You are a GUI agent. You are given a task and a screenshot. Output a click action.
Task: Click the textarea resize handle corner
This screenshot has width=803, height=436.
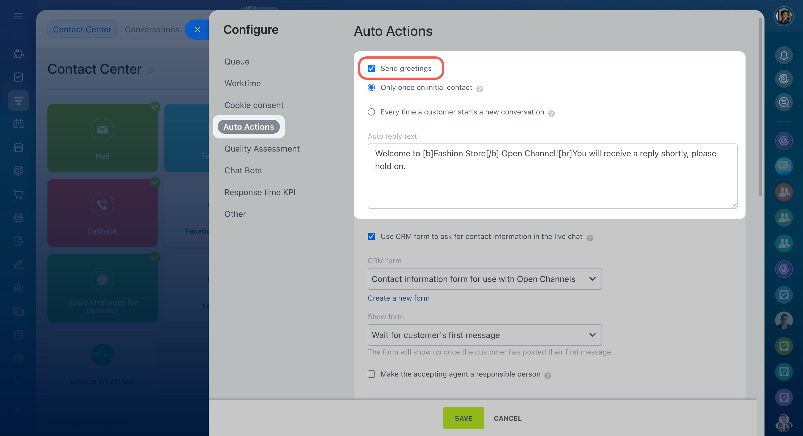point(734,205)
